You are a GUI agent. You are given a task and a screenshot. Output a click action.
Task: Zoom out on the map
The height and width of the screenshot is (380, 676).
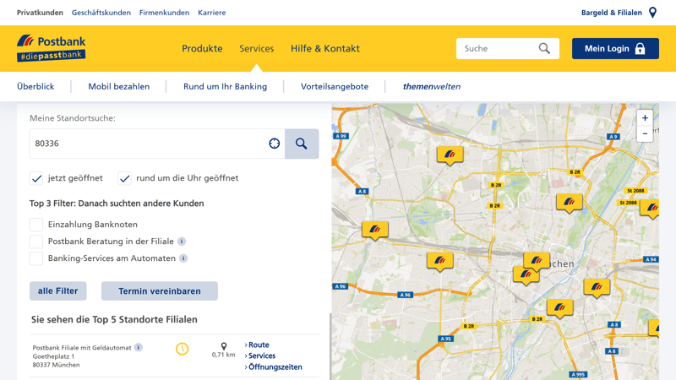pos(645,134)
